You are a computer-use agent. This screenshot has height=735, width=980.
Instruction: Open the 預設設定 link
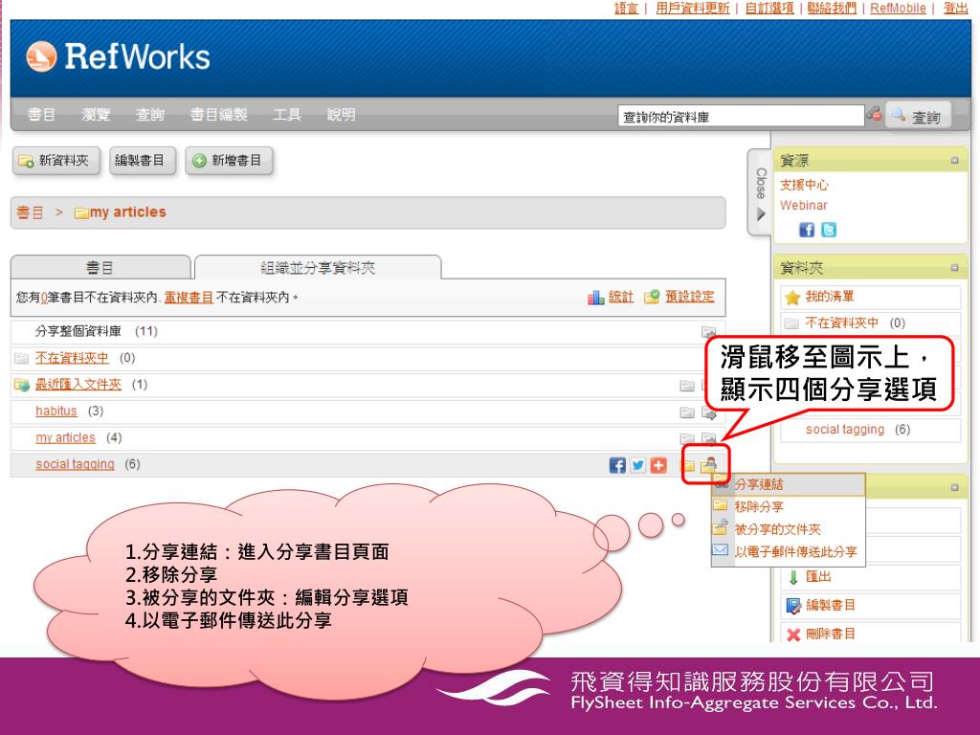click(x=689, y=297)
